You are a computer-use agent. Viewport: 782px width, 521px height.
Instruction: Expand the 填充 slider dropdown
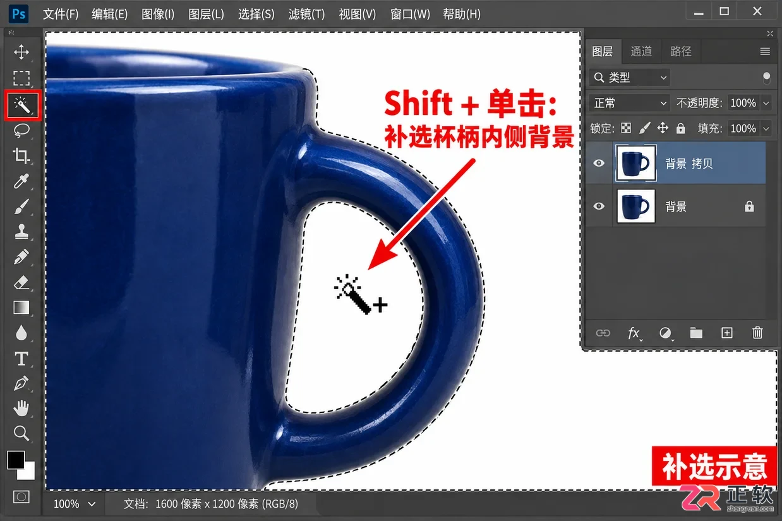pos(766,128)
